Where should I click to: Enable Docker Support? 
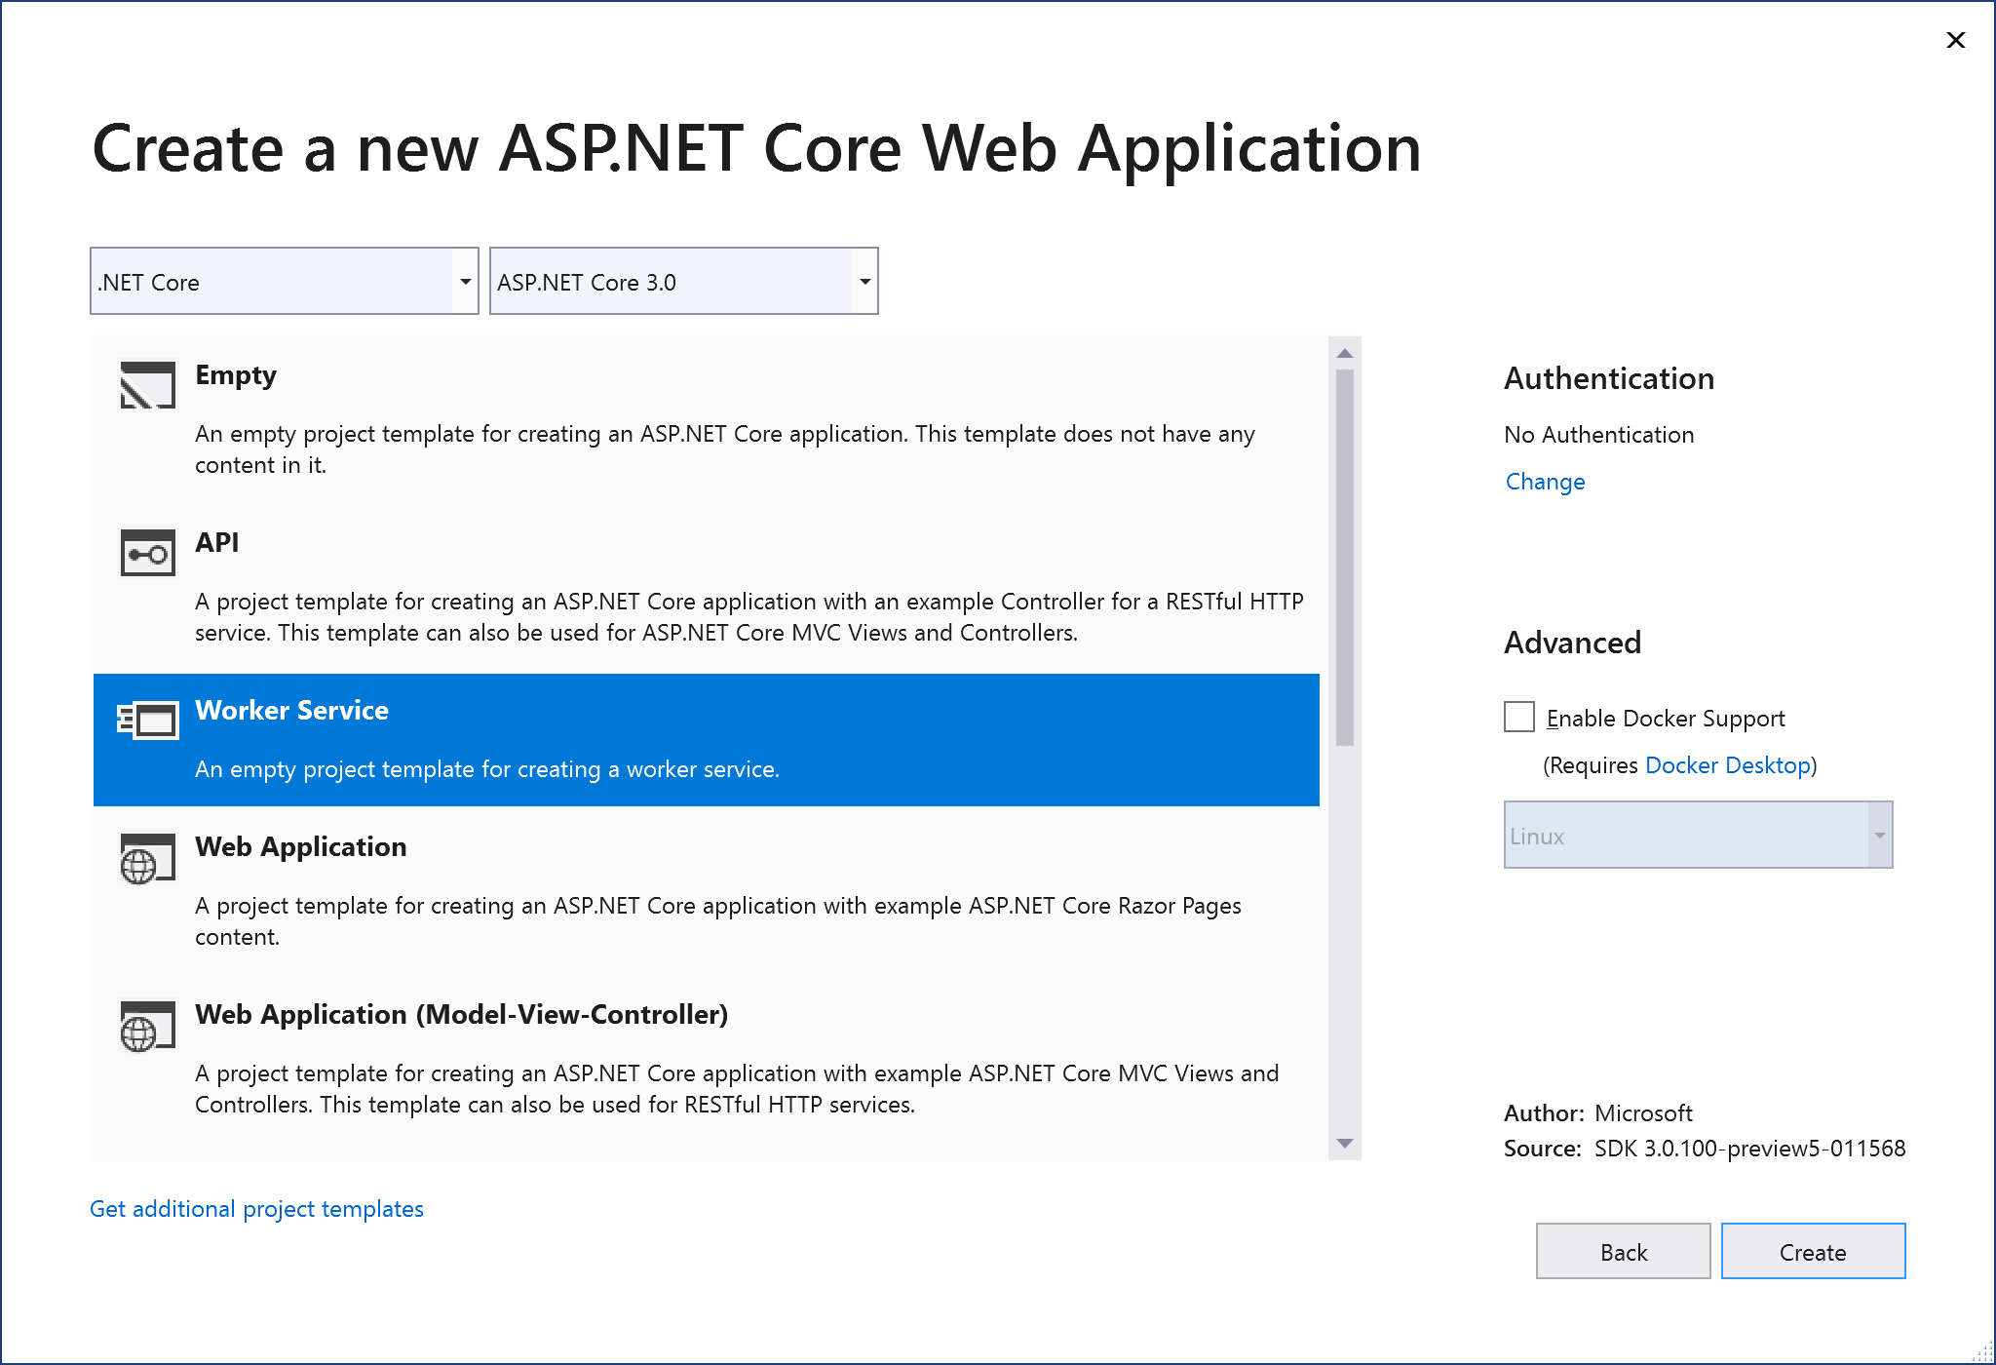[1518, 718]
